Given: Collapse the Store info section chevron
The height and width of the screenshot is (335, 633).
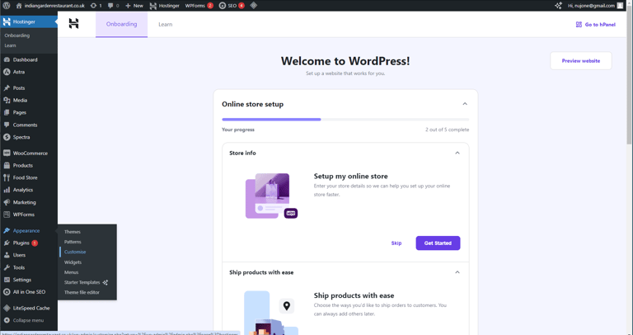Looking at the screenshot, I should pyautogui.click(x=457, y=153).
